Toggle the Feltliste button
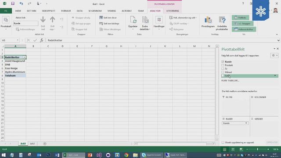Viewport: 281px width, 158px height. pyautogui.click(x=240, y=18)
